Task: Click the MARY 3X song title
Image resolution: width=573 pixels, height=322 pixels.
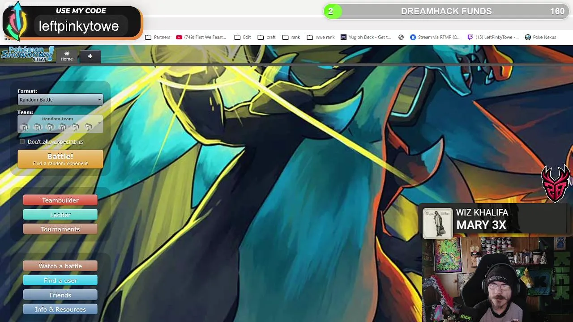Action: click(481, 225)
